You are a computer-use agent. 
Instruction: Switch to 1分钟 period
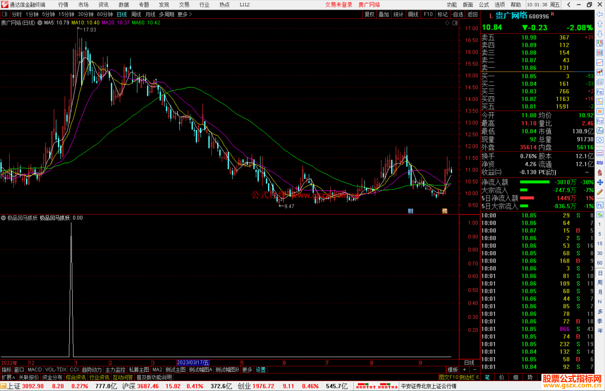click(x=32, y=14)
